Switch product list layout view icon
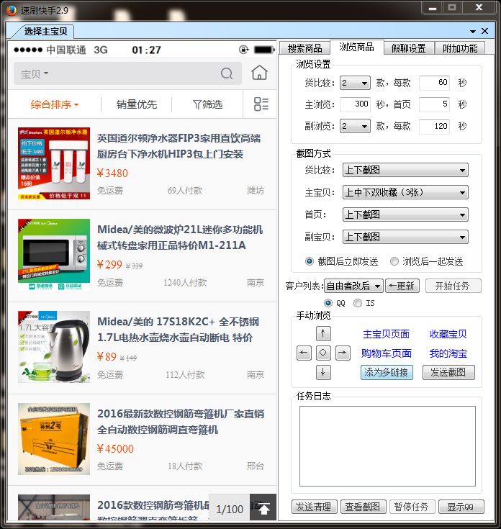This screenshot has width=501, height=529. click(261, 104)
